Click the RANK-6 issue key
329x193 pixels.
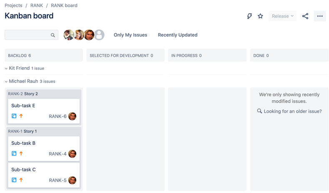click(57, 116)
